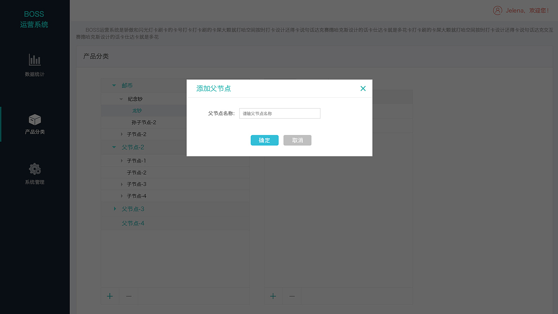This screenshot has height=314, width=558.
Task: Collapse the 纪念钞 node arrow
Action: [x=121, y=99]
